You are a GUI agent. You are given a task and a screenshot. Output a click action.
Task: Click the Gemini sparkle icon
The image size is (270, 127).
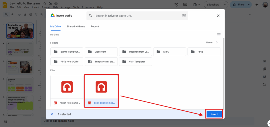[x=257, y=5]
